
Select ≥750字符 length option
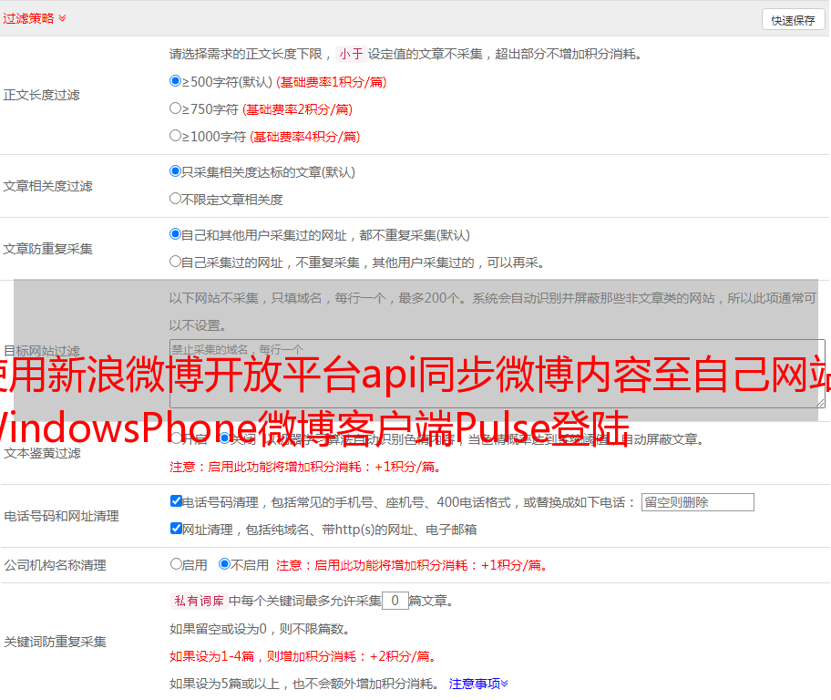176,108
